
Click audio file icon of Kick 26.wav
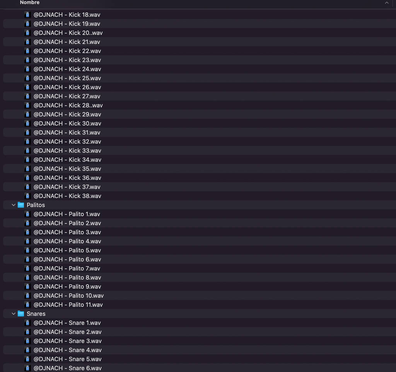click(x=27, y=87)
